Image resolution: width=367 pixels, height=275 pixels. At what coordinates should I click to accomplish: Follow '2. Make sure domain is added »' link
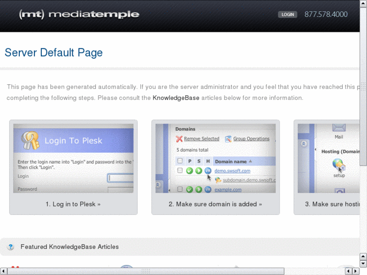coord(216,204)
